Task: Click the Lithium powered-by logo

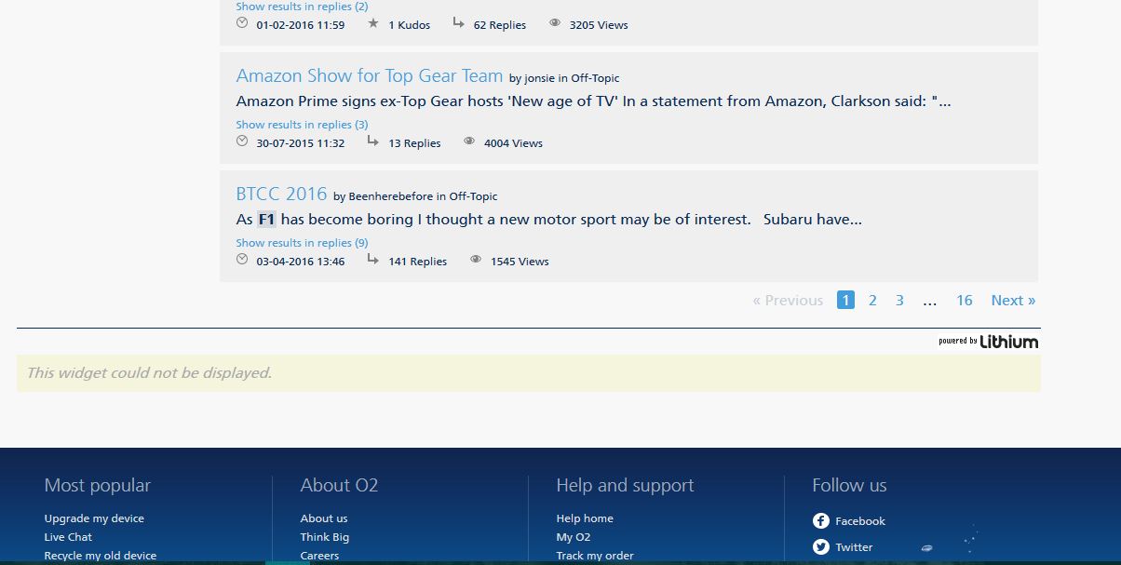Action: click(988, 342)
